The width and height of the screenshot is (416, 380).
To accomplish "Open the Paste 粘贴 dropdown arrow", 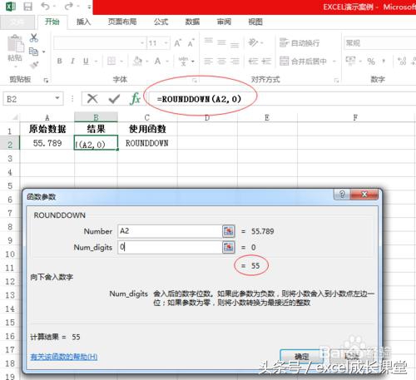I will [15, 67].
